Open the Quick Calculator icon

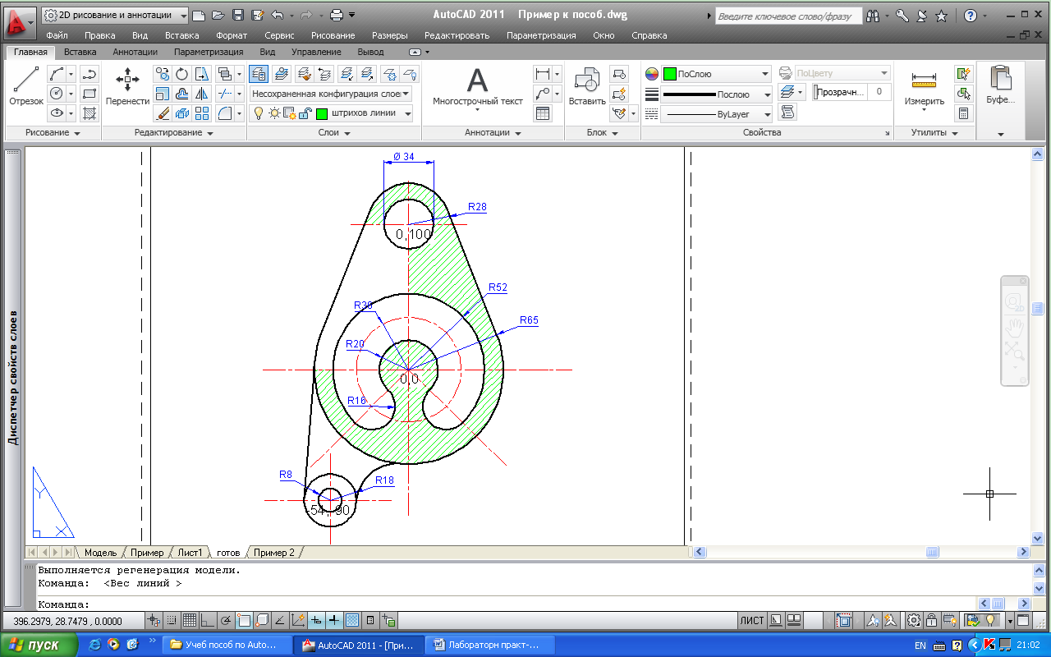tap(964, 113)
